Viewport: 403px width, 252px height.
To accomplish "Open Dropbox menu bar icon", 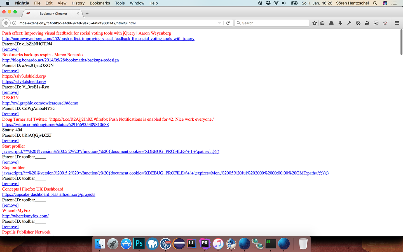I will click(x=268, y=3).
